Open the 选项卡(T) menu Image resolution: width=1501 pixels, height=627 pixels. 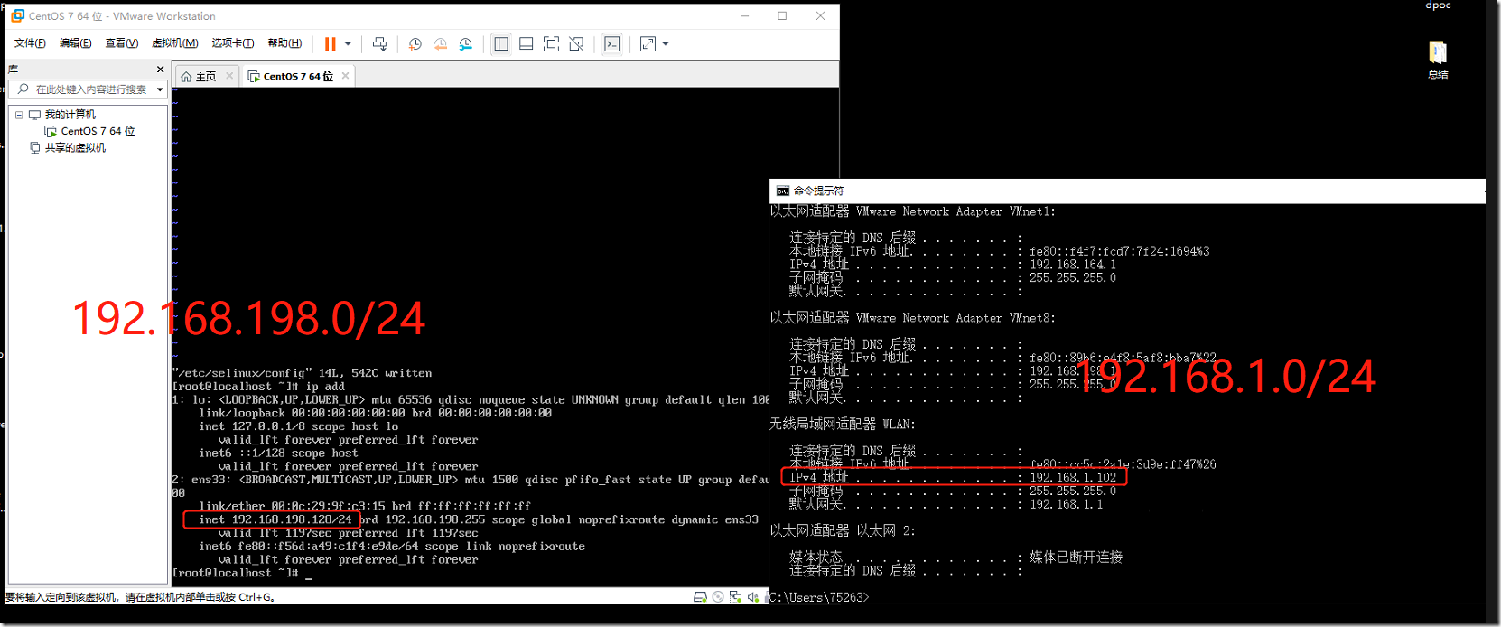pyautogui.click(x=232, y=43)
